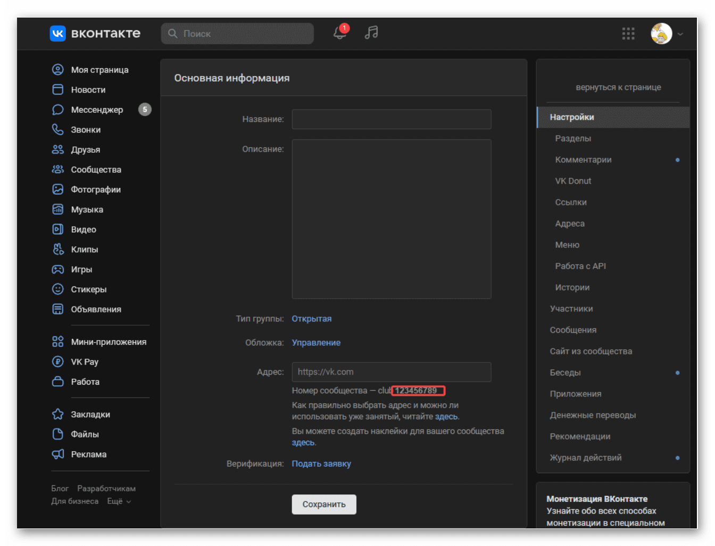The height and width of the screenshot is (546, 715).
Task: Click the VK logo icon
Action: click(57, 34)
